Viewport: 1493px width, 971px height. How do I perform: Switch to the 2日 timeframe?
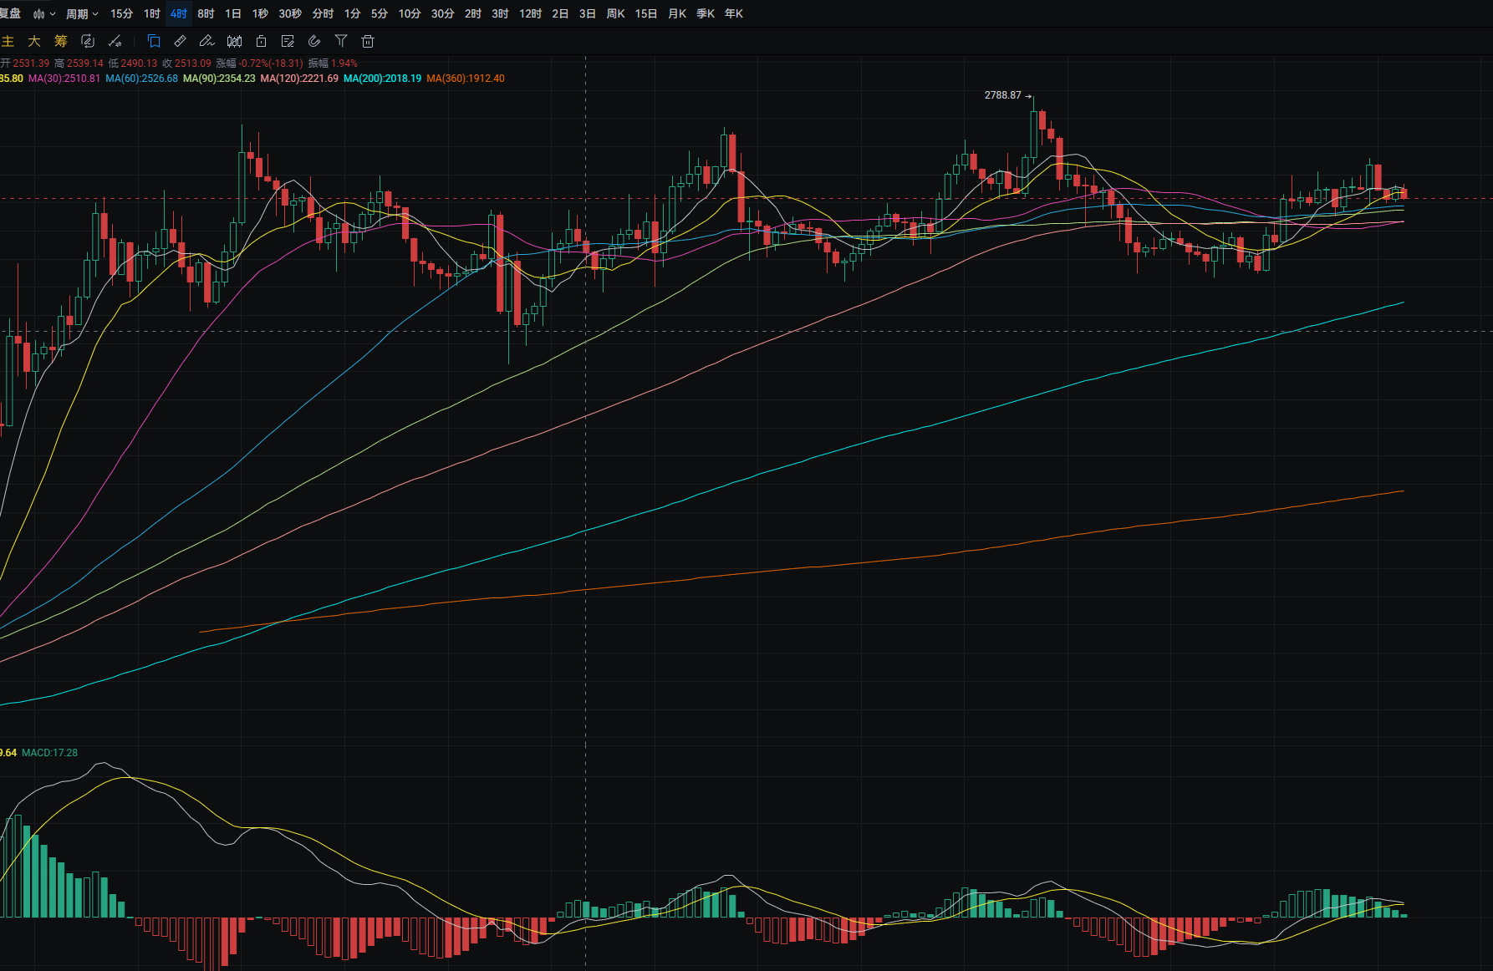(560, 14)
